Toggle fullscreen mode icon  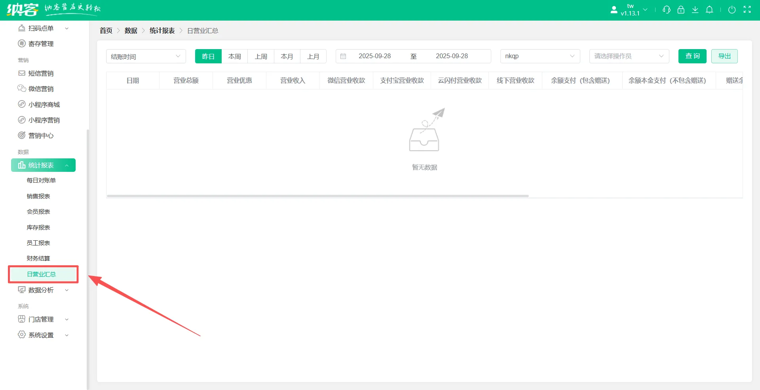click(x=747, y=10)
